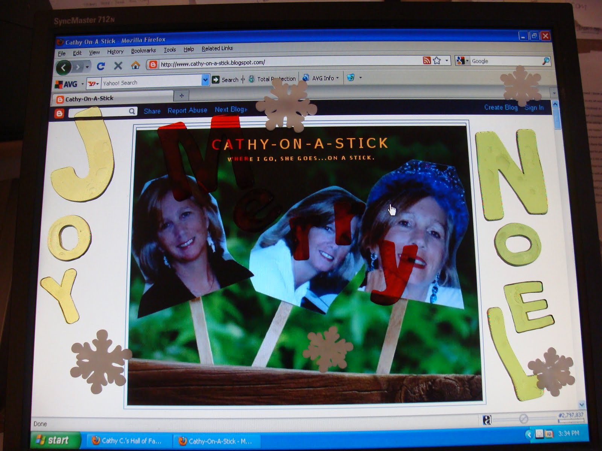Reload the page with the refresh icon
Screen dimensions: 602x451
point(100,67)
